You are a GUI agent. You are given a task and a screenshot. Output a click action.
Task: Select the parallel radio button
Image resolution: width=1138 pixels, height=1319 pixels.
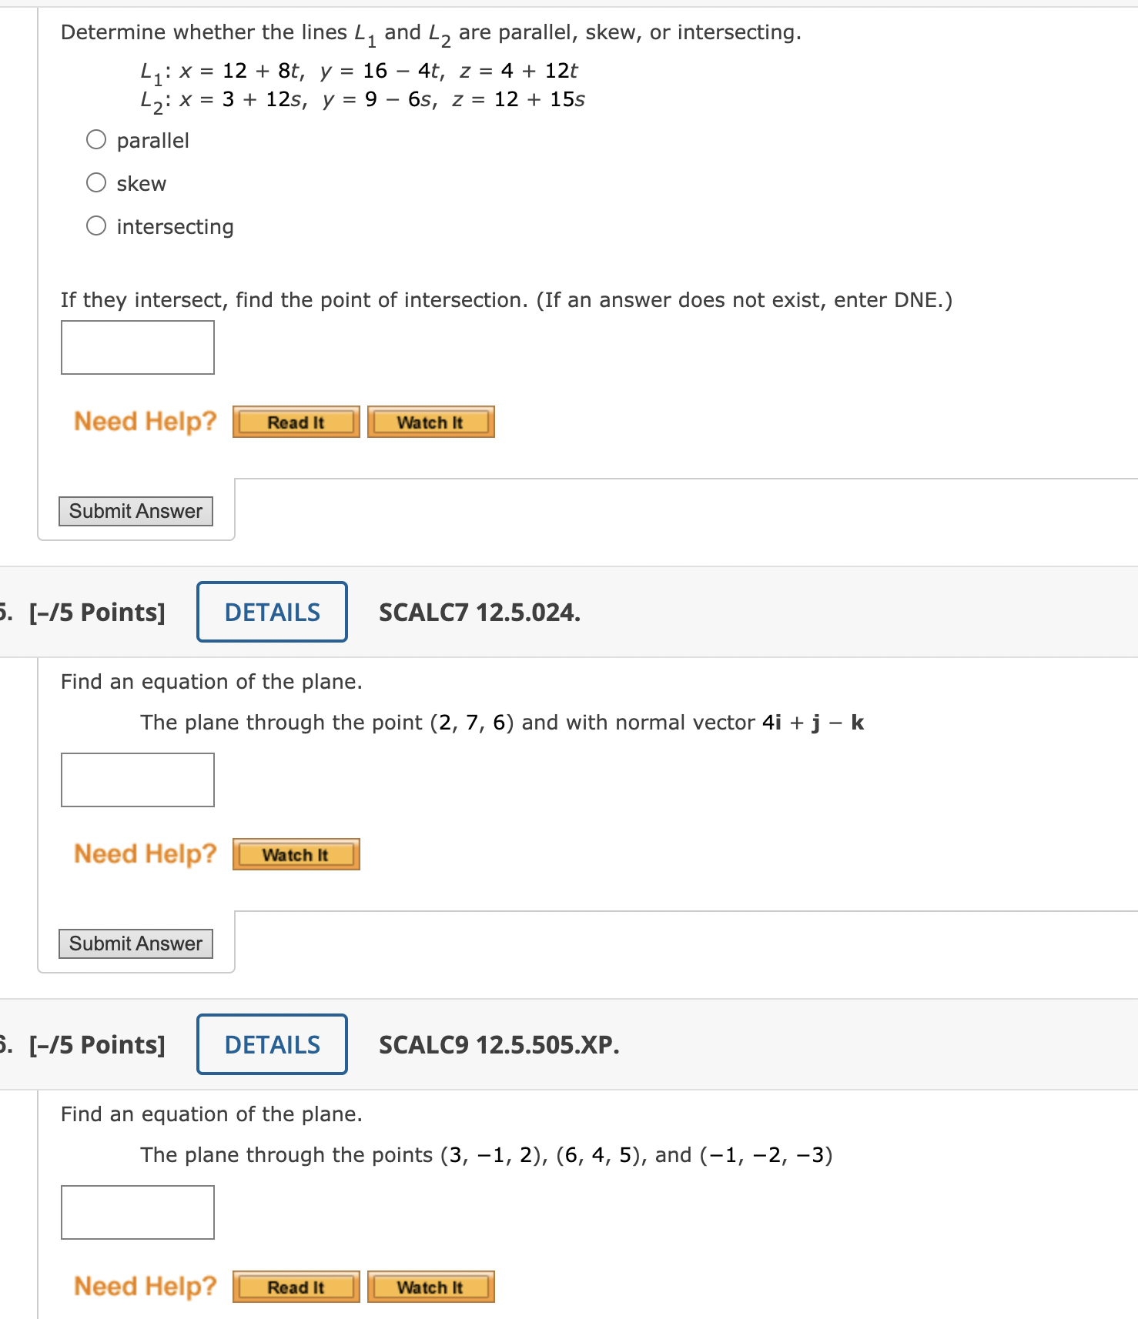pos(95,139)
